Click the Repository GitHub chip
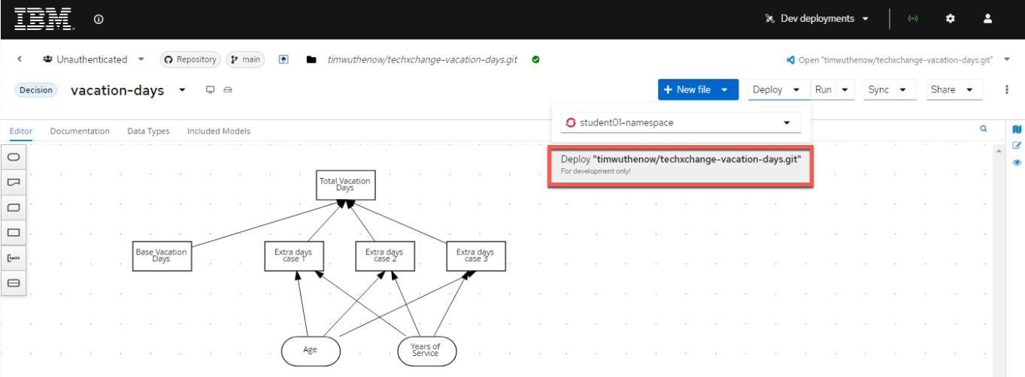 coord(190,59)
